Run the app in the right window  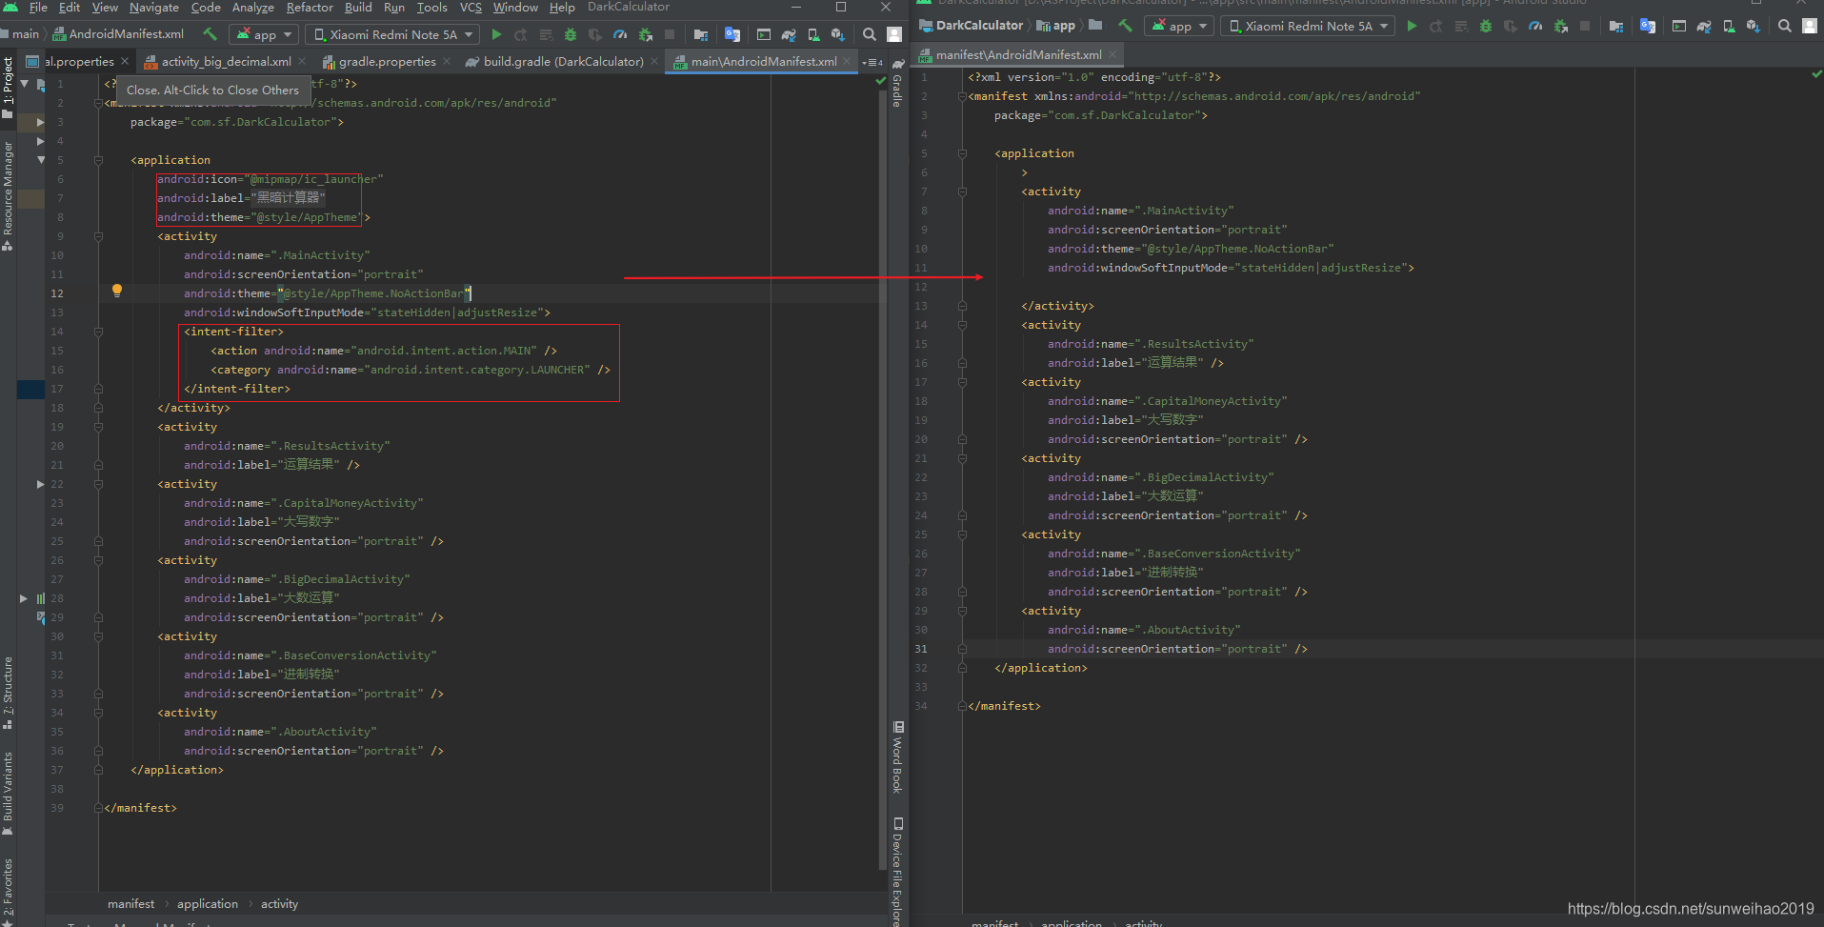(x=1412, y=26)
